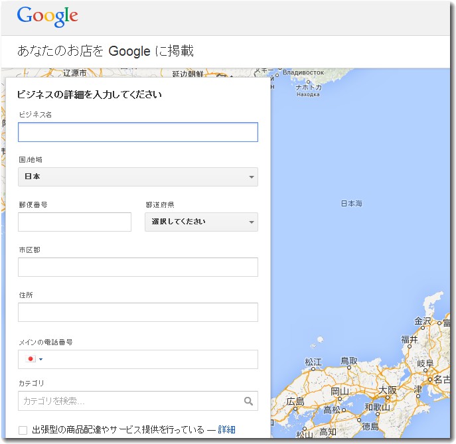Viewport: 456px width, 444px height.
Task: Click Владивосток on the map
Action: [x=303, y=72]
